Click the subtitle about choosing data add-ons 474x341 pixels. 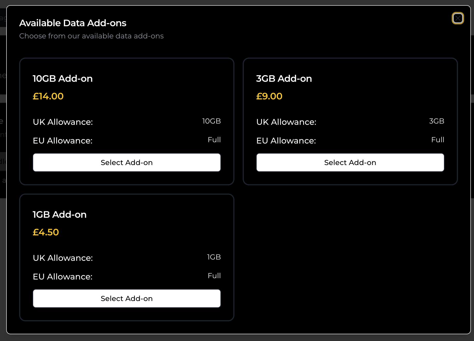tap(92, 36)
